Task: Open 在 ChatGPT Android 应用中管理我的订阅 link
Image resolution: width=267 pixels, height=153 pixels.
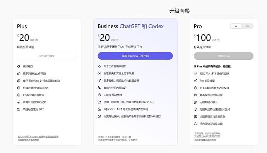Action: [38, 136]
